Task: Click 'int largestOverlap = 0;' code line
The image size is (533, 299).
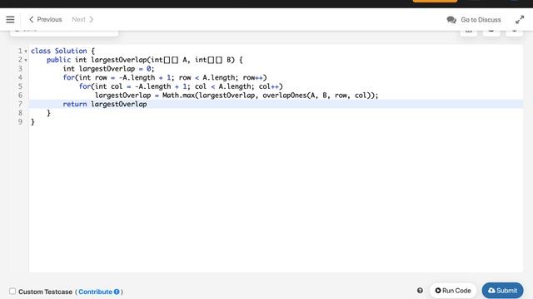Action: tap(108, 69)
